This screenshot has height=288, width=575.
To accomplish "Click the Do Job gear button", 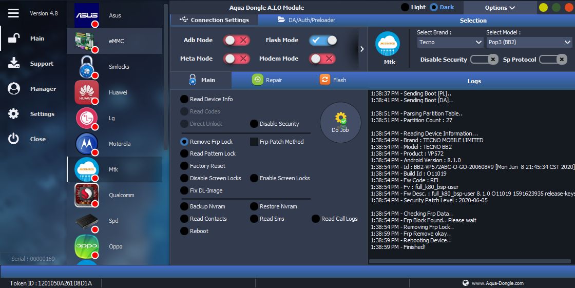I will click(340, 122).
